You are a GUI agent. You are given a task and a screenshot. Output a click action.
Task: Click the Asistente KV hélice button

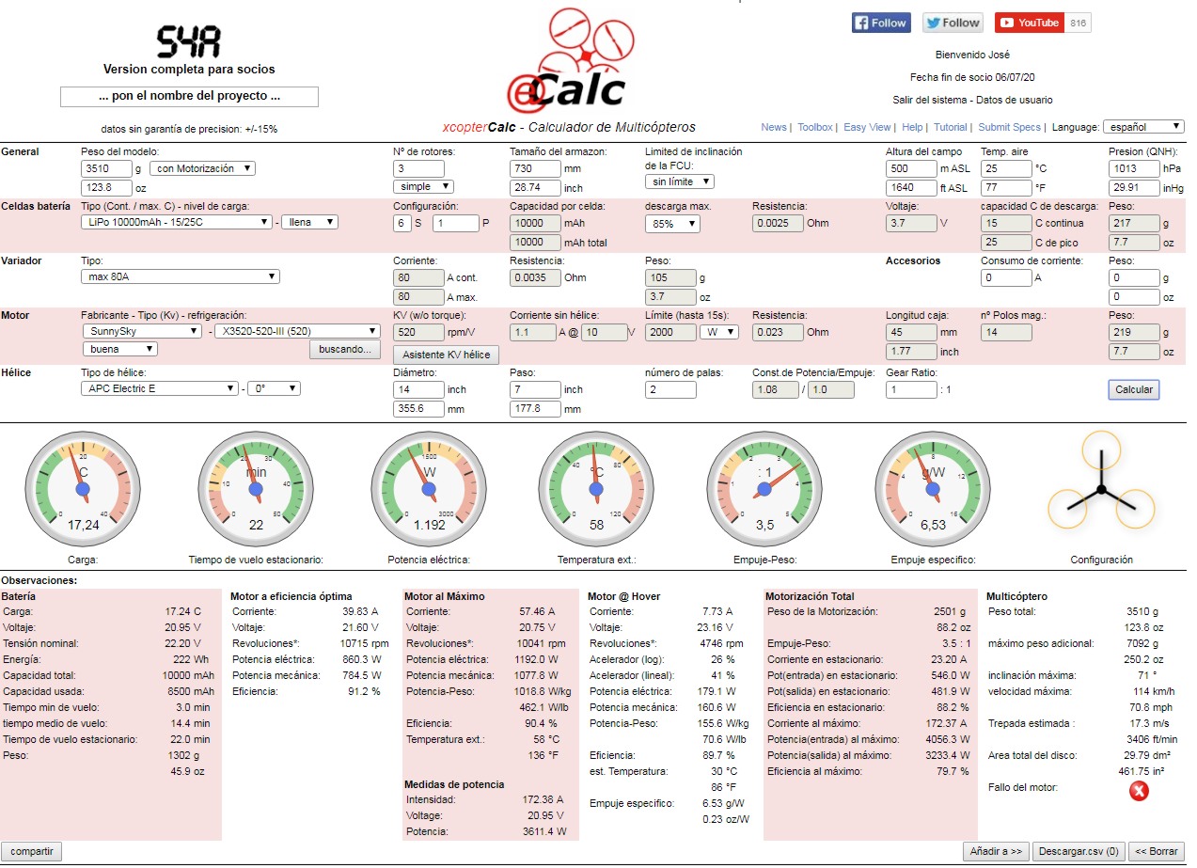click(x=446, y=355)
